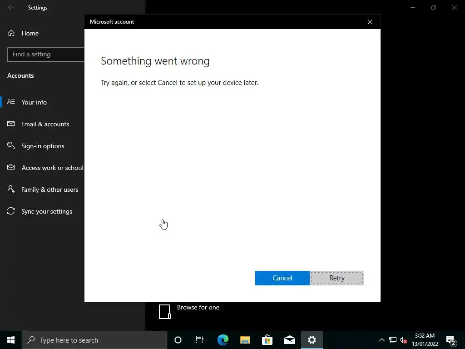Click the Settings gear on the taskbar
This screenshot has height=349, width=465.
[x=312, y=340]
